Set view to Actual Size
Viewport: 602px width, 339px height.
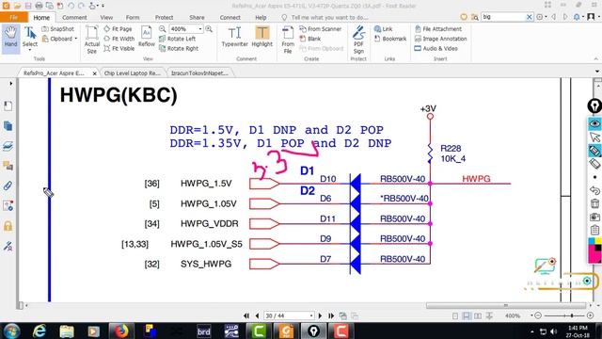point(92,40)
